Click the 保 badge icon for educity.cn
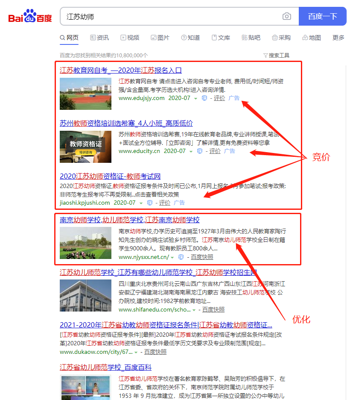This screenshot has width=347, height=400. pyautogui.click(x=200, y=151)
